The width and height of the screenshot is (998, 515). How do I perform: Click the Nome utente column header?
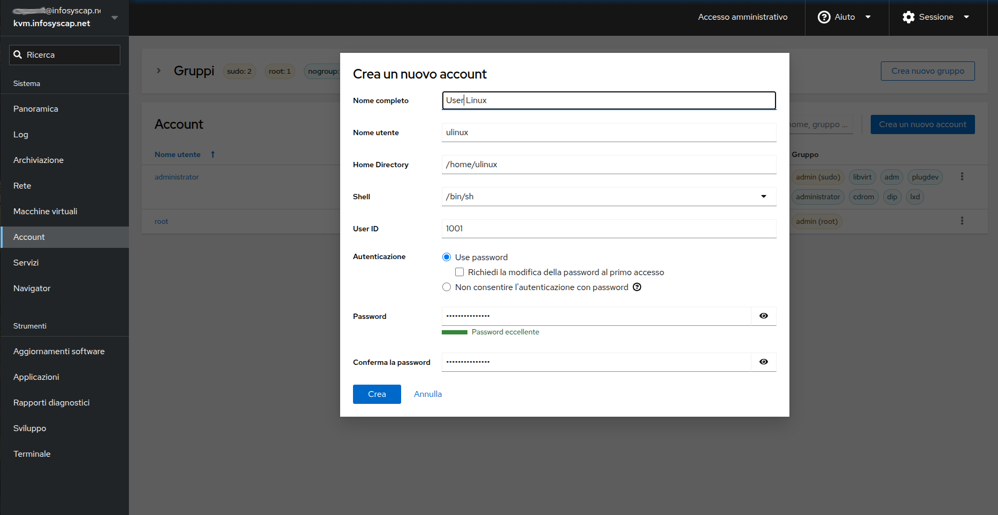coord(178,154)
